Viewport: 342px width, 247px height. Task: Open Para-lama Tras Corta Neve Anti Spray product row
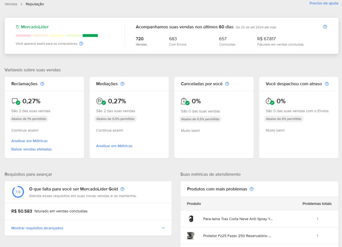pos(259,219)
